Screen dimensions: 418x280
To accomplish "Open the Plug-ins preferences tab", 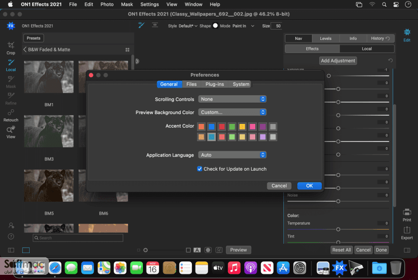I will pos(215,85).
